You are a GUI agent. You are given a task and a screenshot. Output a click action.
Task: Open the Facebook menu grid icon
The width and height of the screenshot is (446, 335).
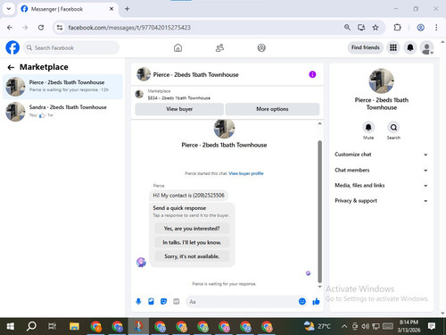(393, 47)
